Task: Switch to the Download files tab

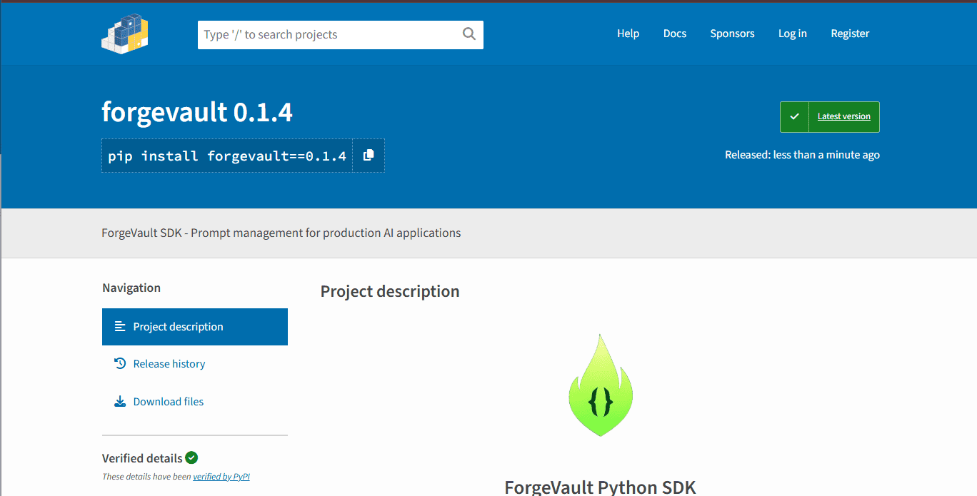Action: click(195, 402)
